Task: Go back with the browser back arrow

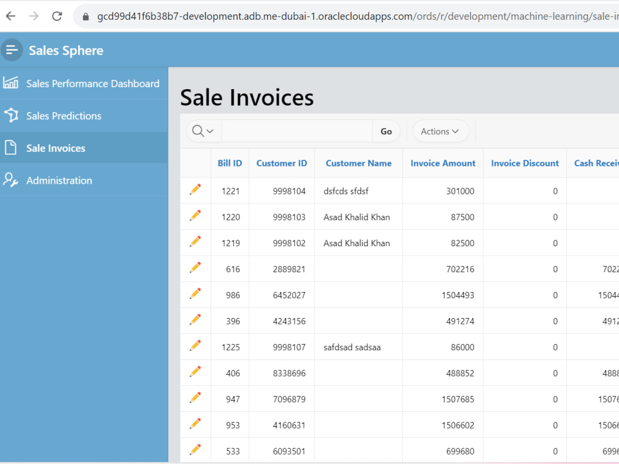Action: coord(11,16)
